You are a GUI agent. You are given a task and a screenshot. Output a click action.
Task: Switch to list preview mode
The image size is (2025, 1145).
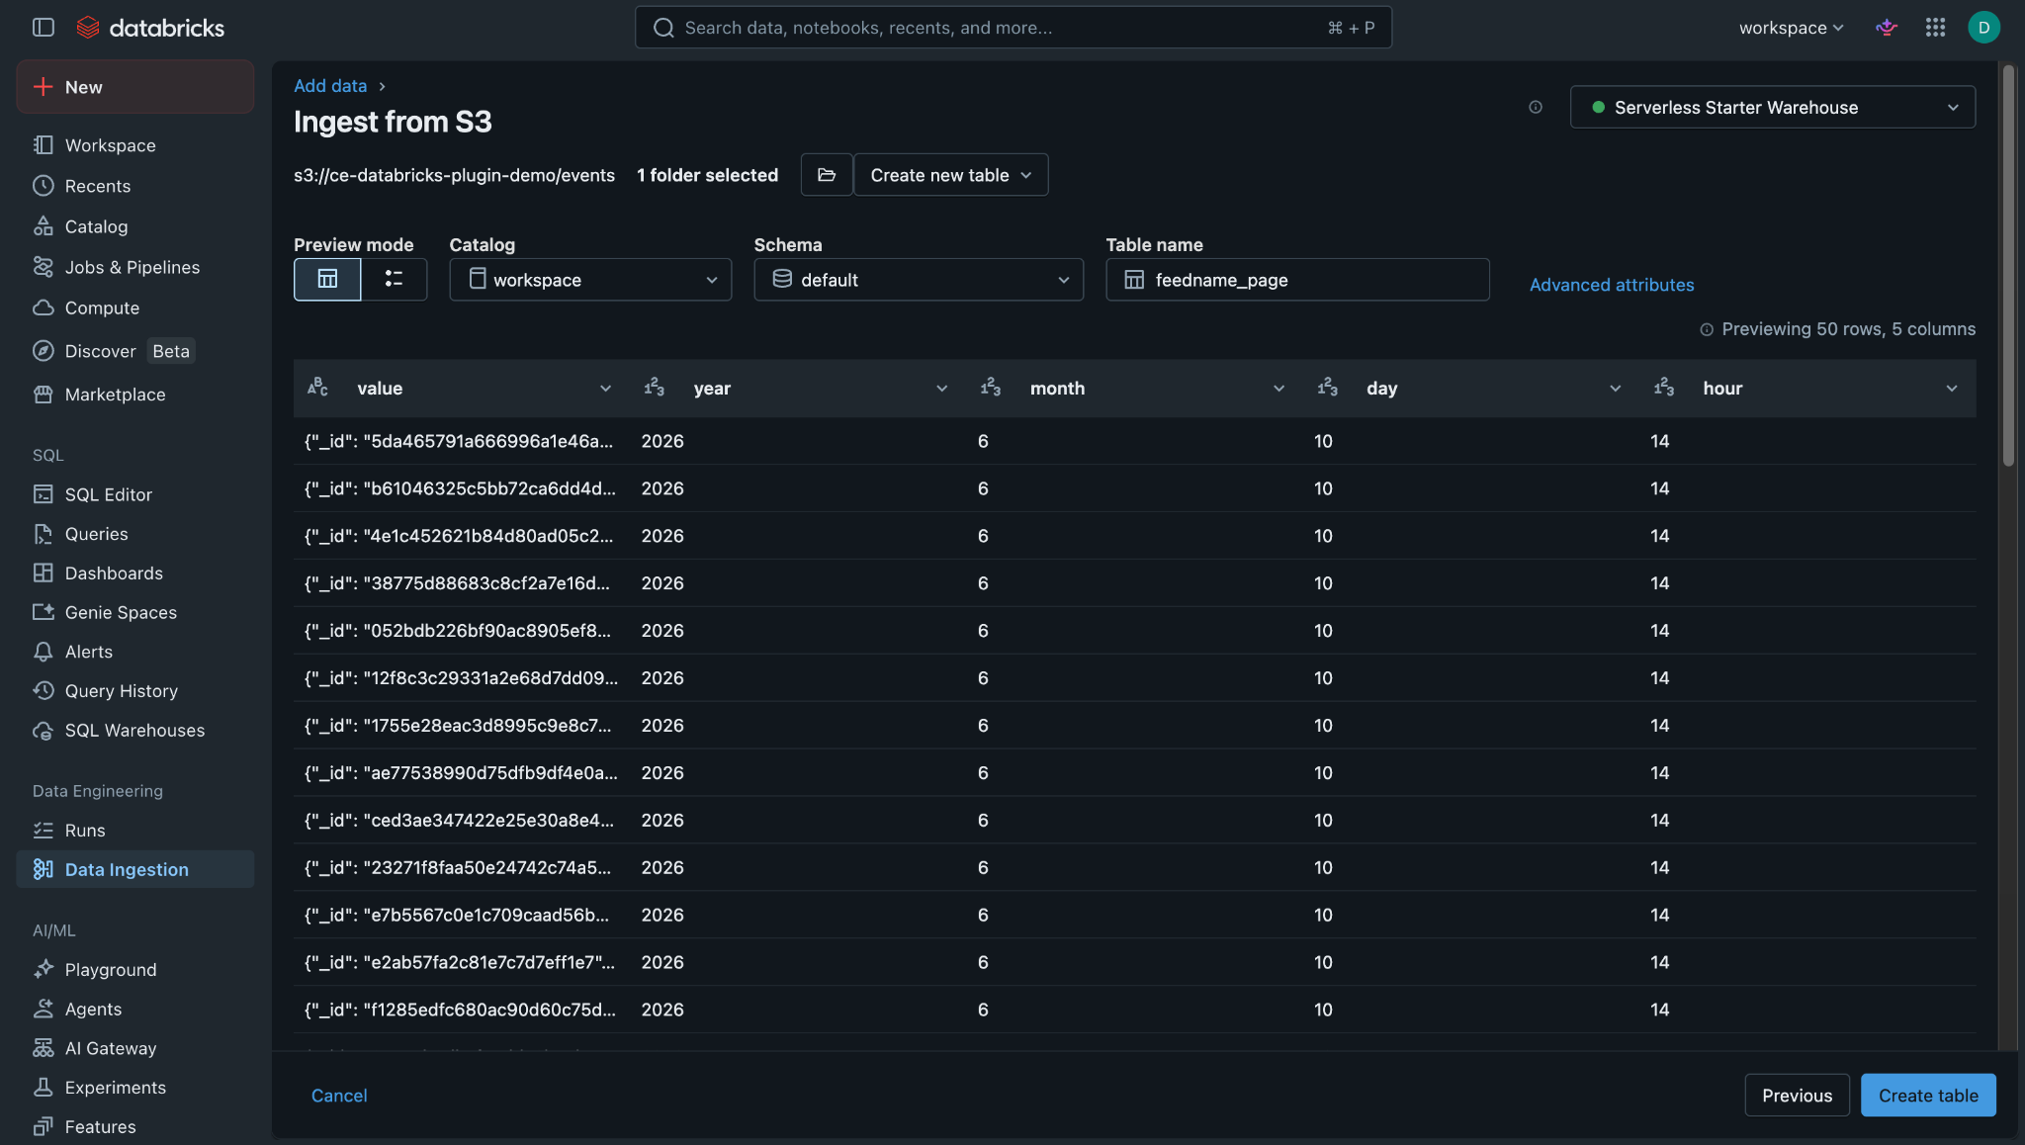(394, 280)
